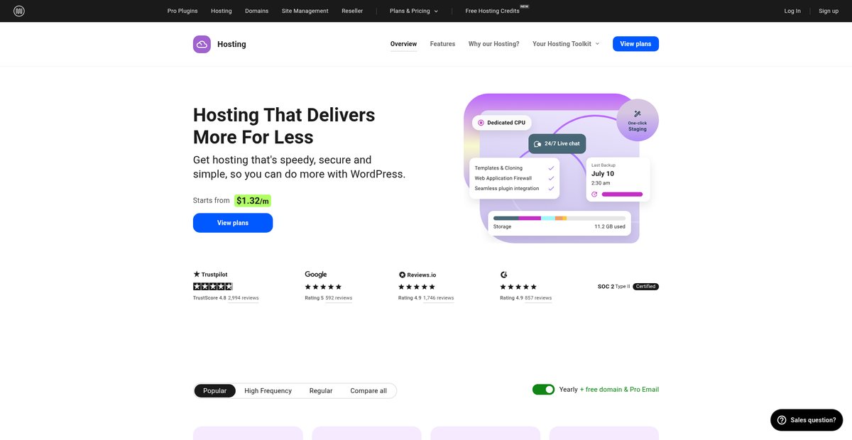
Task: Open the Sales question? chat button
Action: [807, 420]
